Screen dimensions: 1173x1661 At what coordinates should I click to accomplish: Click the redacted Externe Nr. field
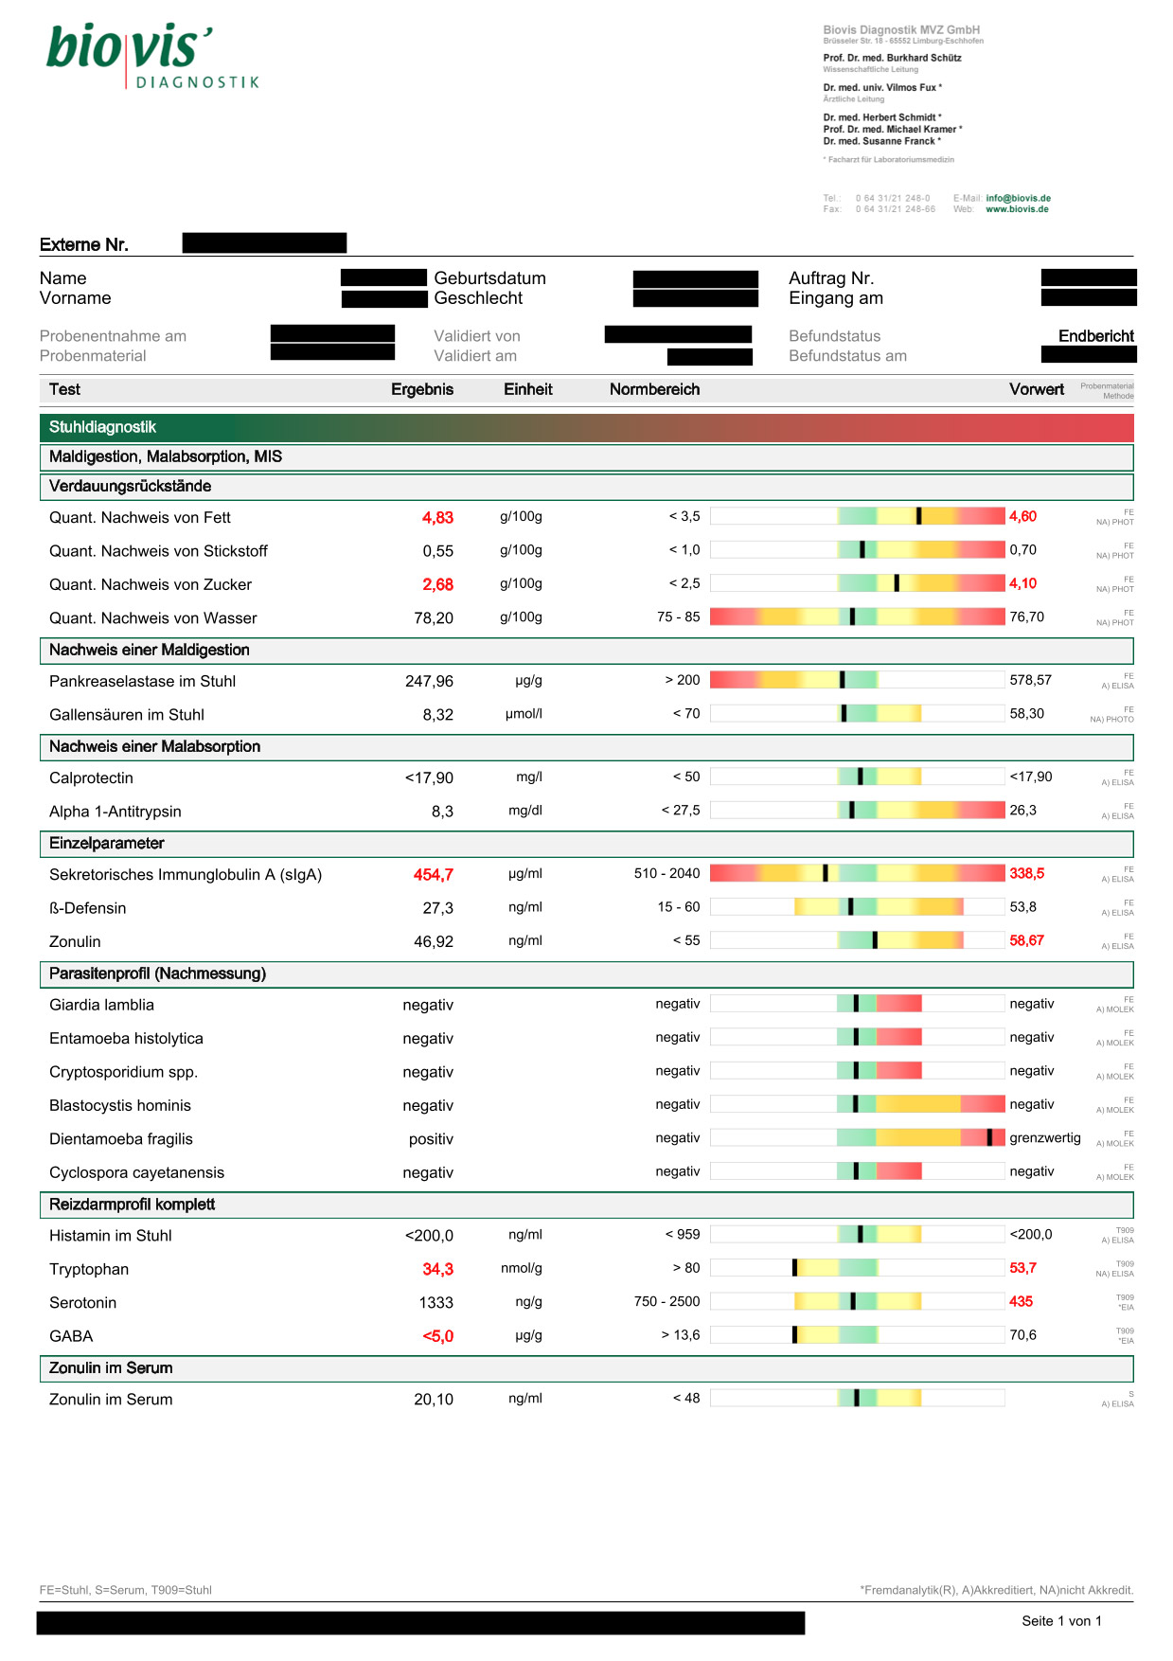(x=264, y=243)
